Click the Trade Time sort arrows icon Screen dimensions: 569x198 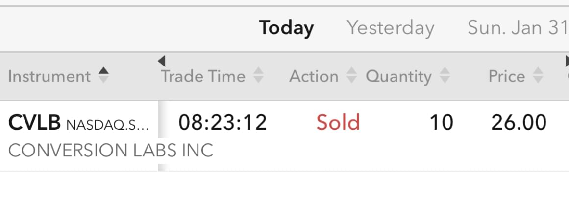click(258, 76)
